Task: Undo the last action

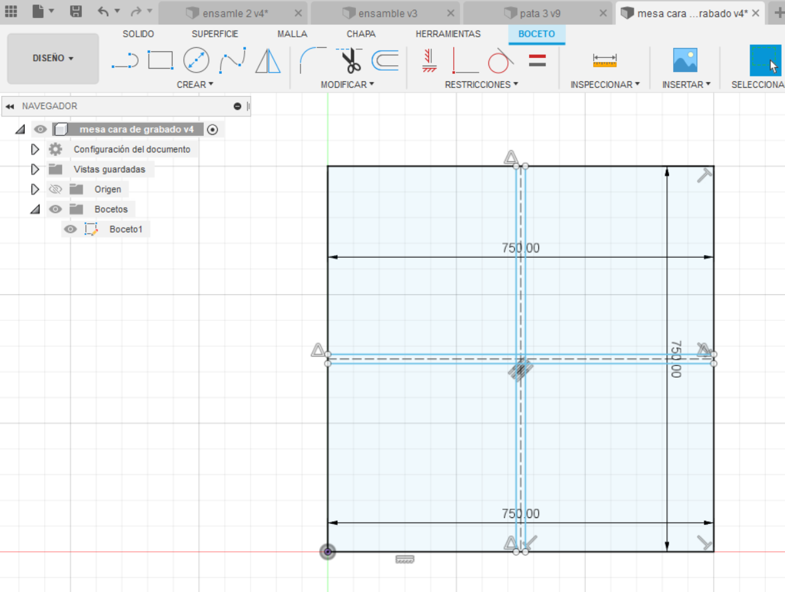Action: [x=103, y=11]
